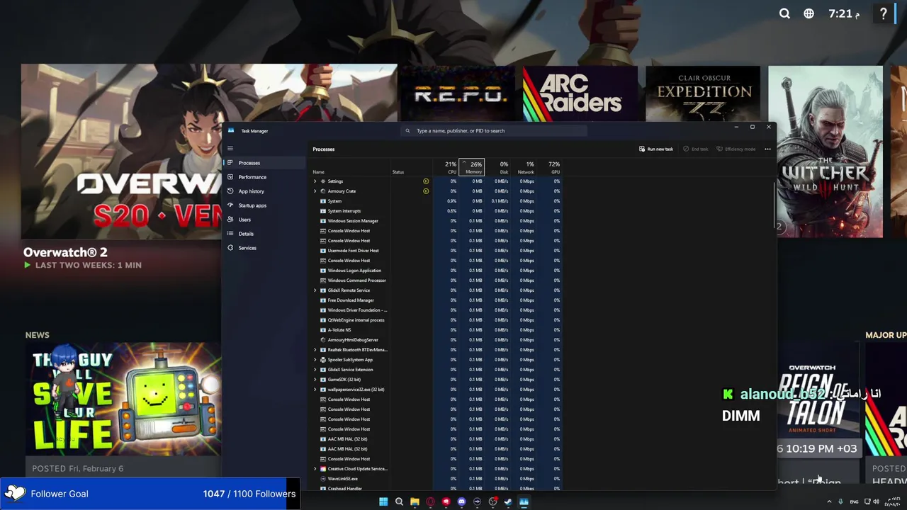Viewport: 907px width, 510px height.
Task: Expand the Armoury Crate process group
Action: [315, 191]
